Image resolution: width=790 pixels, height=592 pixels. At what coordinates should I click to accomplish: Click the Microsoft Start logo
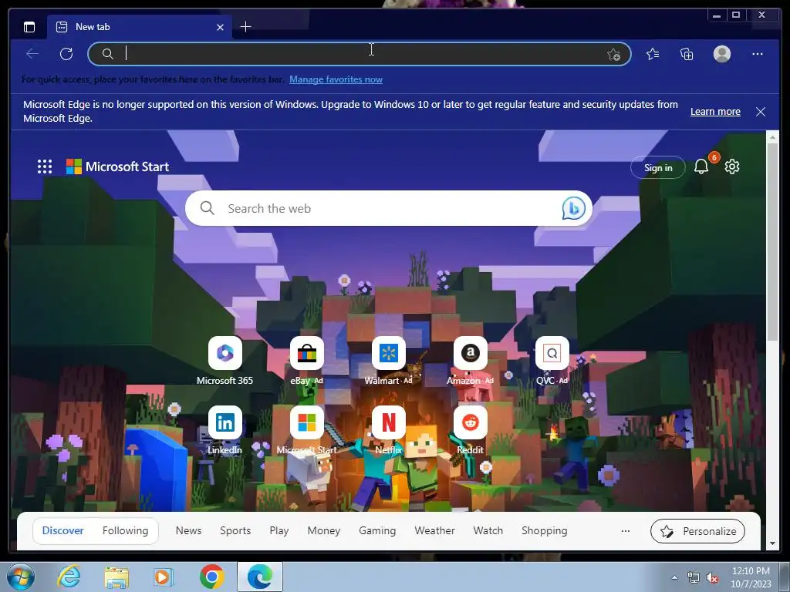pyautogui.click(x=117, y=166)
